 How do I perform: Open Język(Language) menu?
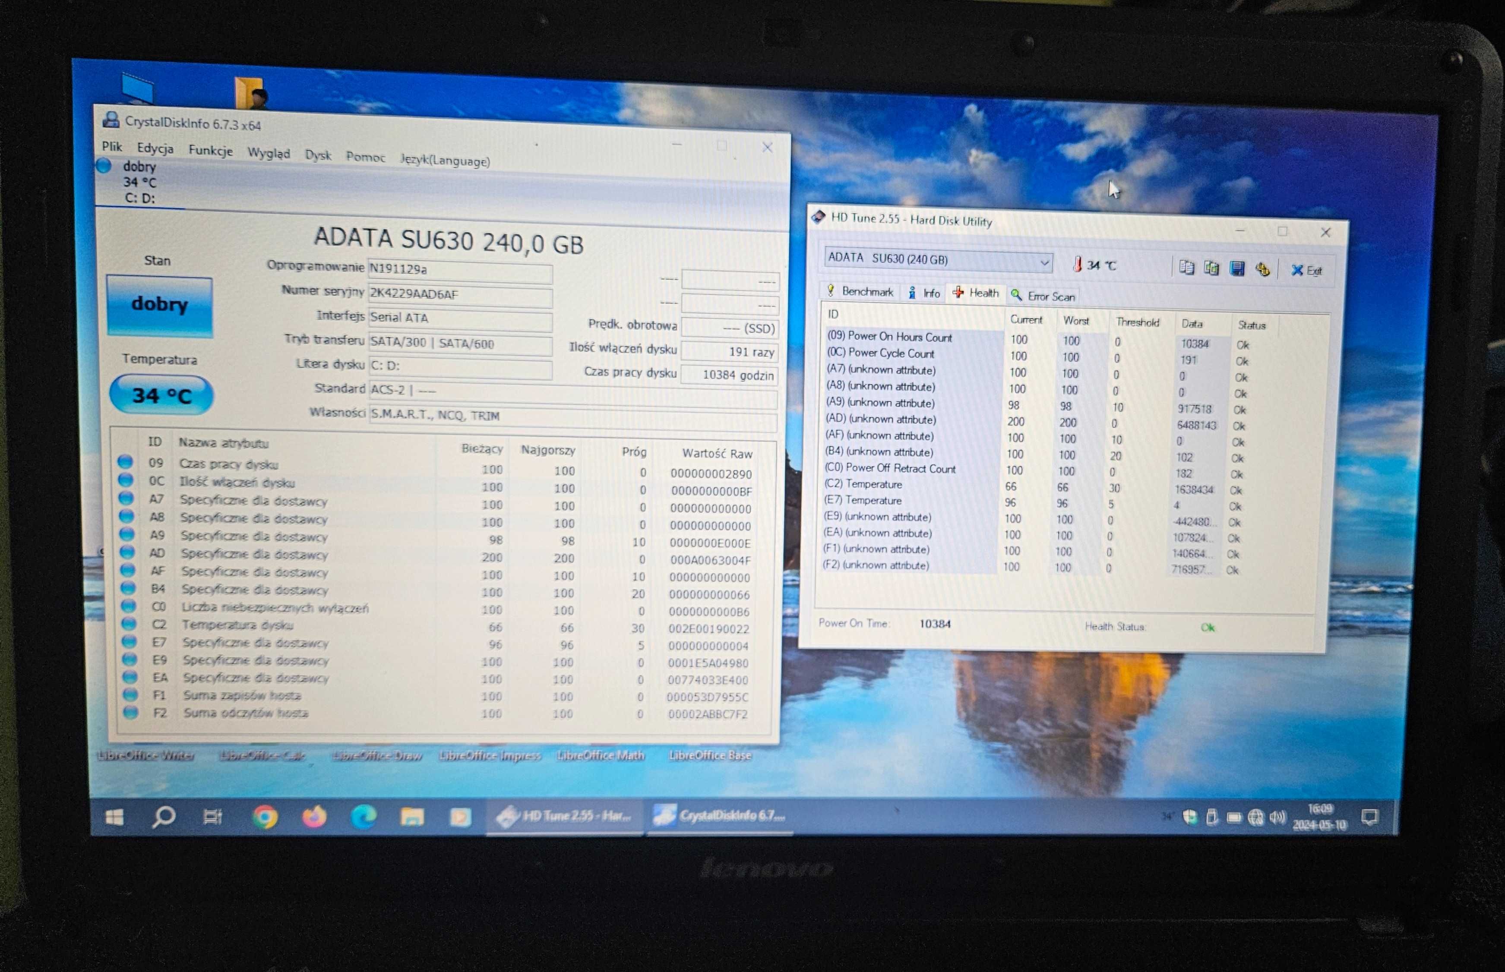445,160
